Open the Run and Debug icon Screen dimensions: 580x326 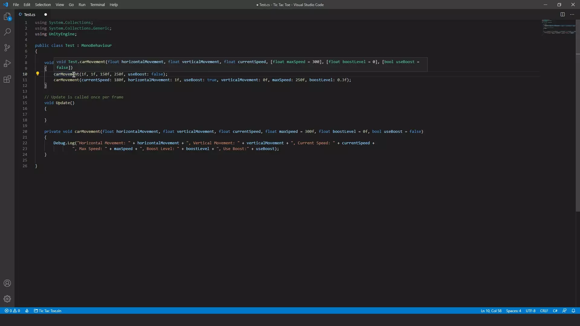[x=7, y=64]
